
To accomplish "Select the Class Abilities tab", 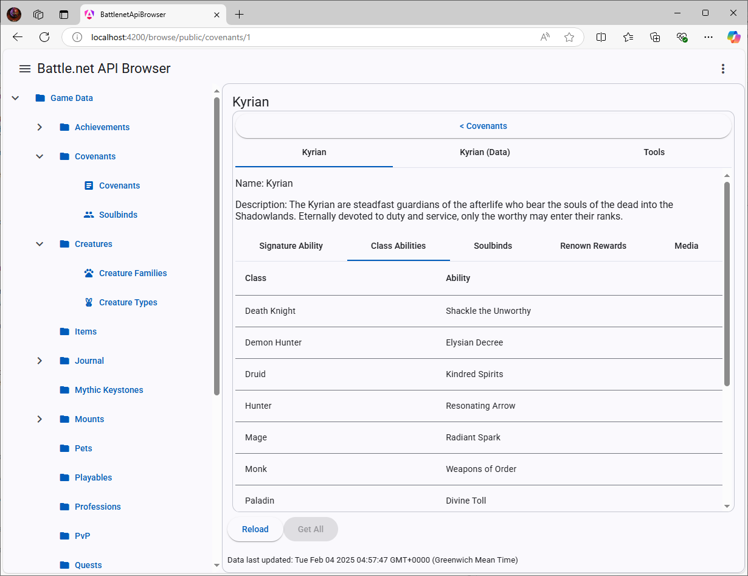I will coord(398,246).
